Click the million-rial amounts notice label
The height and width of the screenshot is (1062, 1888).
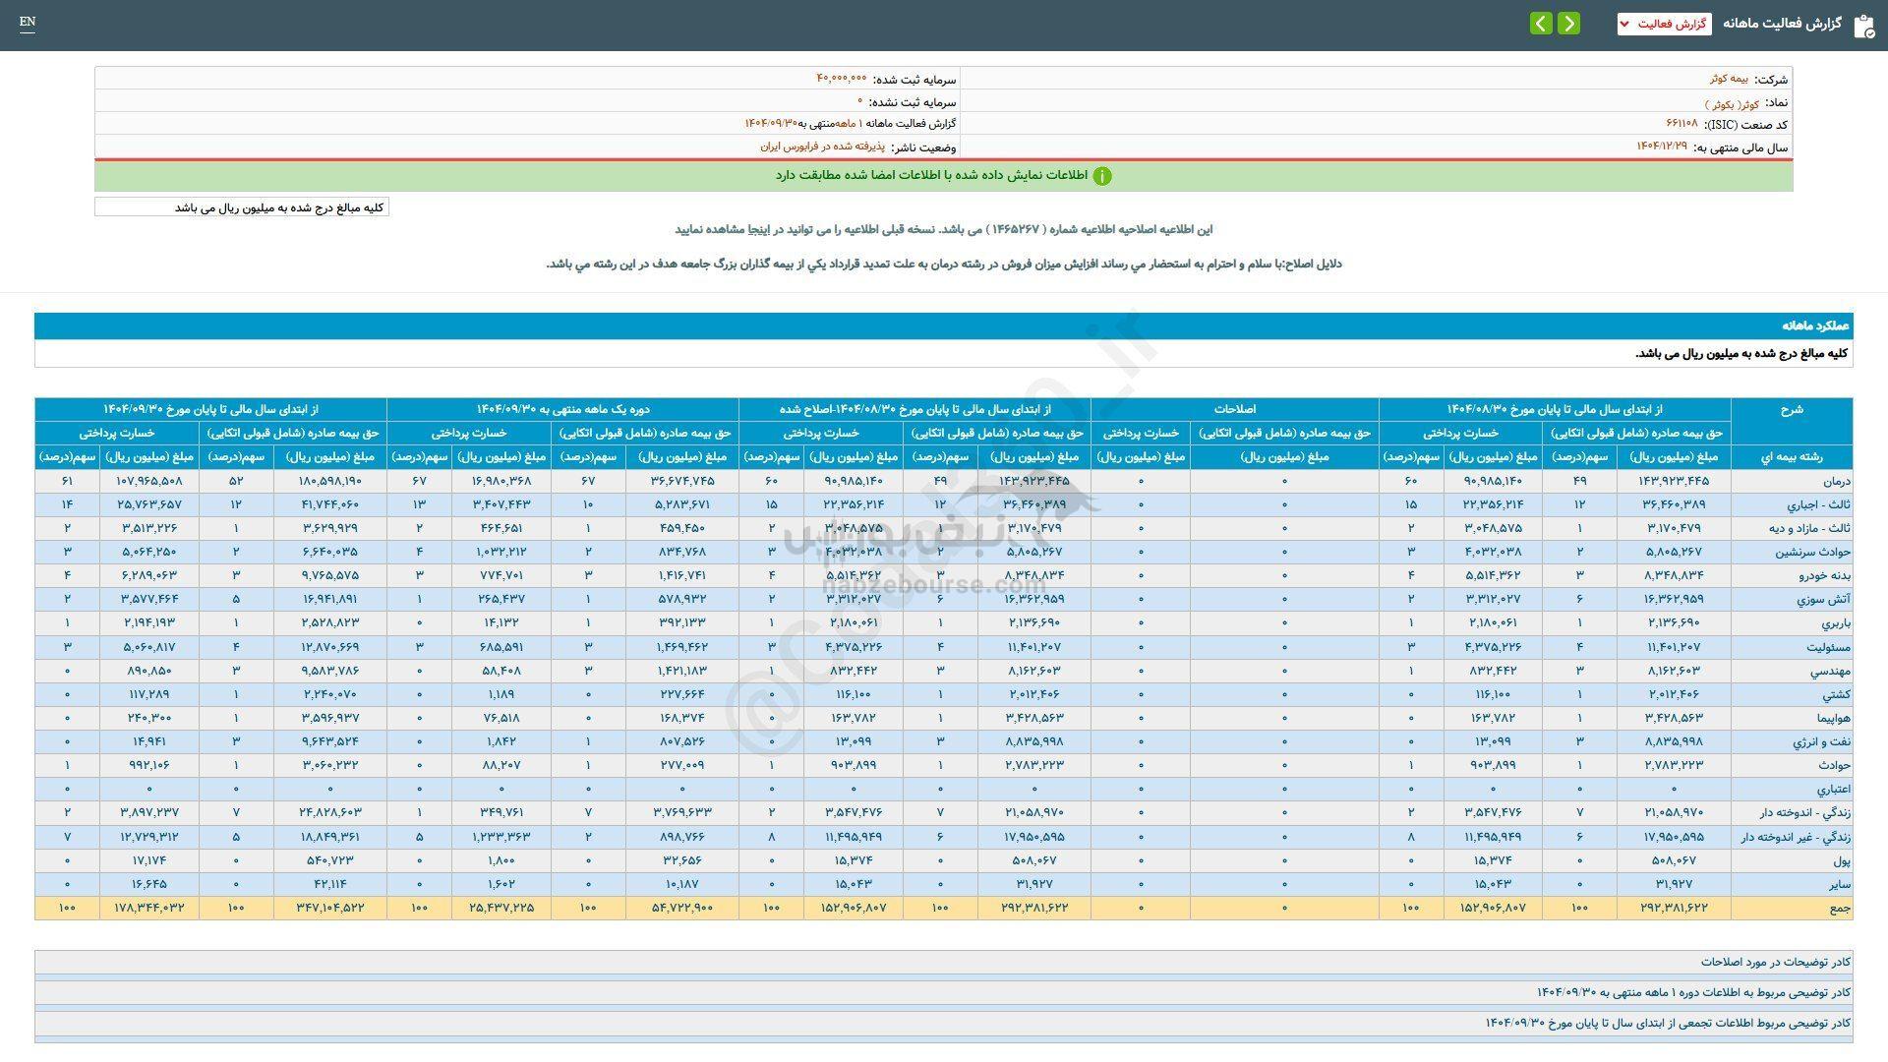[242, 206]
